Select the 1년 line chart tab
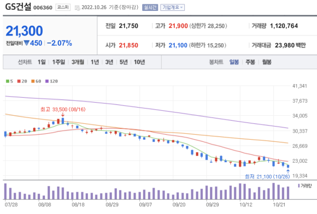317x214 pixels. click(x=95, y=62)
